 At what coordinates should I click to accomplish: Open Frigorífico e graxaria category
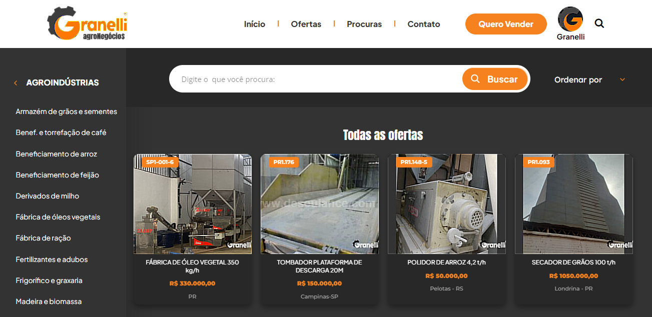[x=49, y=280]
